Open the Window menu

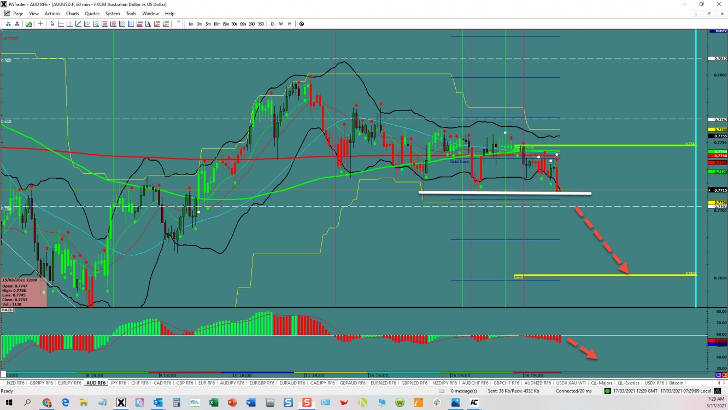pos(151,14)
